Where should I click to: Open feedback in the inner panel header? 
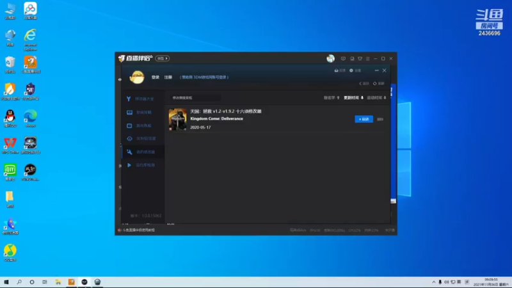pyautogui.click(x=340, y=70)
